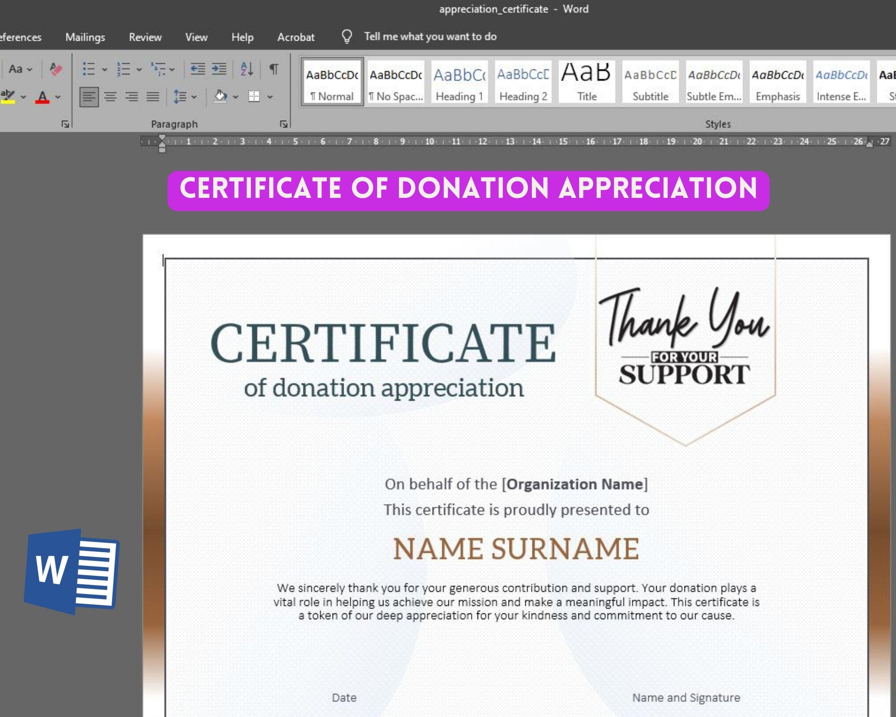Apply the Heading 1 style
The image size is (896, 717).
click(x=459, y=82)
